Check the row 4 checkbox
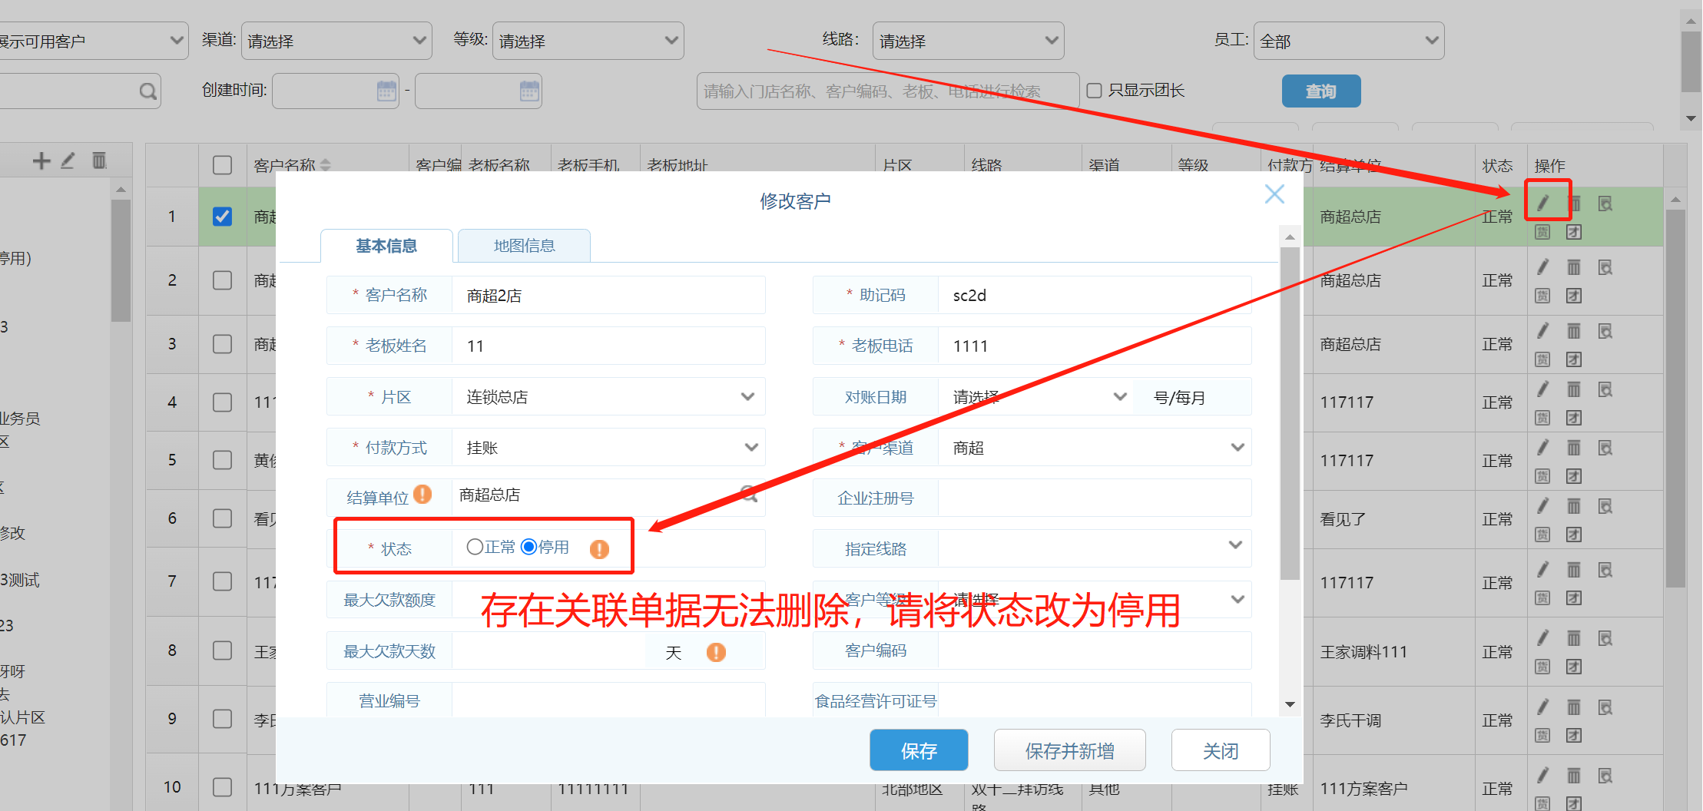Screen dimensions: 1703x811 click(x=222, y=402)
